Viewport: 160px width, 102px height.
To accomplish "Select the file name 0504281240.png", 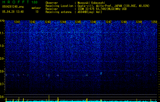I will (x=13, y=7).
